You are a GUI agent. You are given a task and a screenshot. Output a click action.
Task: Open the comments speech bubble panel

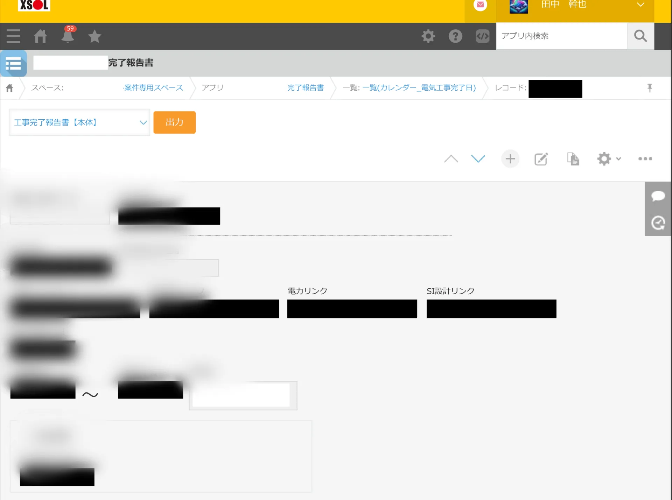658,196
